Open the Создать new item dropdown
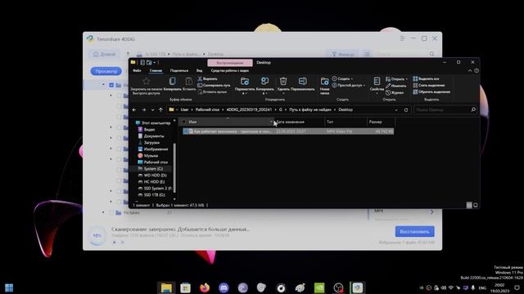The width and height of the screenshot is (524, 294). click(342, 78)
